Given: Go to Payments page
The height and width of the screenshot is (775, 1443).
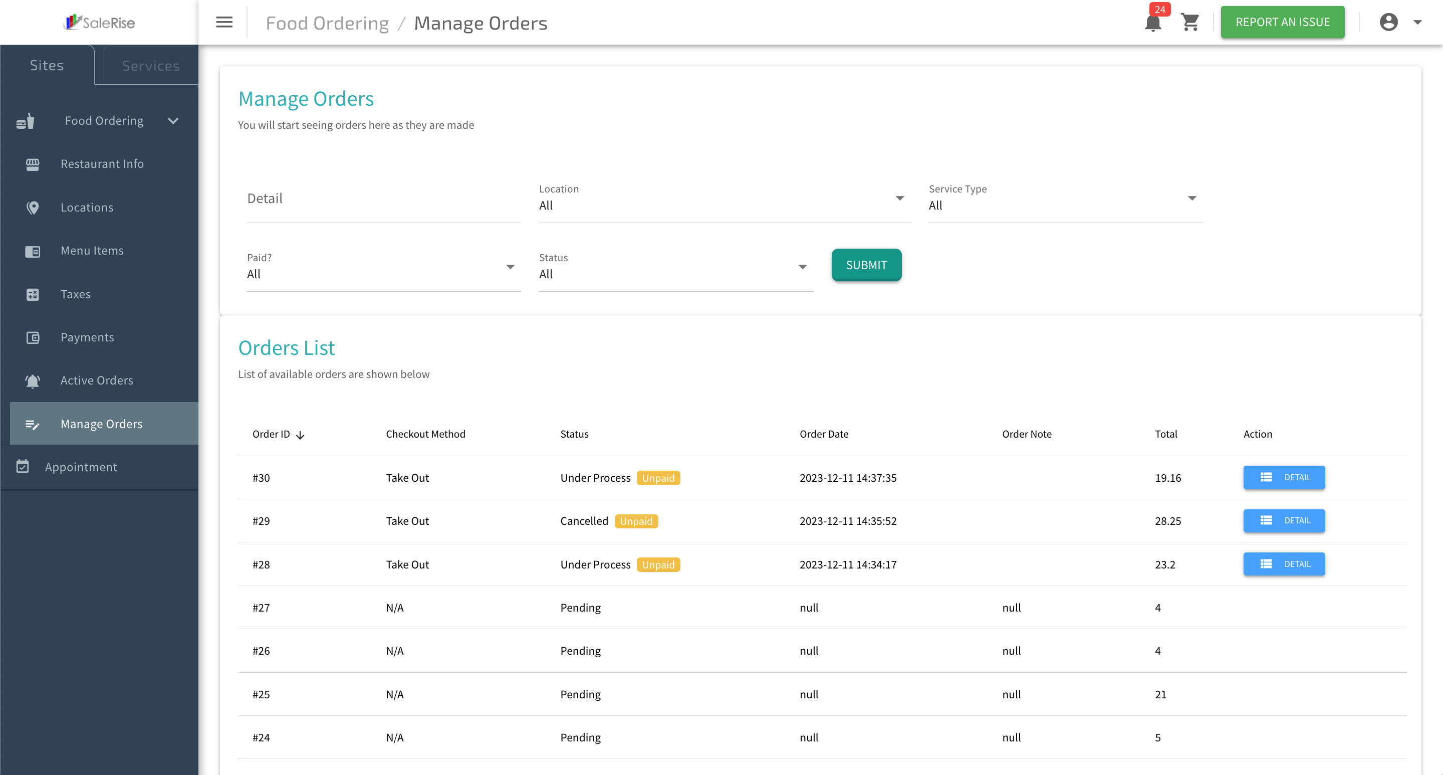Looking at the screenshot, I should (104, 338).
